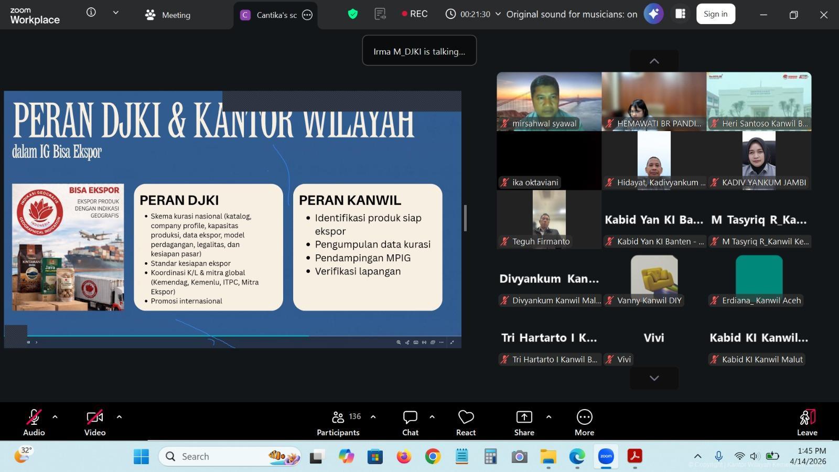Open Google Chrome from the taskbar
Screen dimensions: 839x472
point(433,457)
